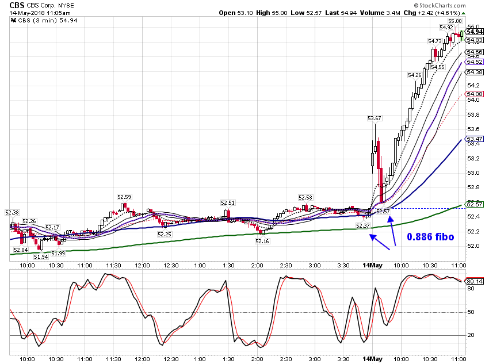
Task: Click the 14May date marker on price axis
Action: [x=372, y=265]
